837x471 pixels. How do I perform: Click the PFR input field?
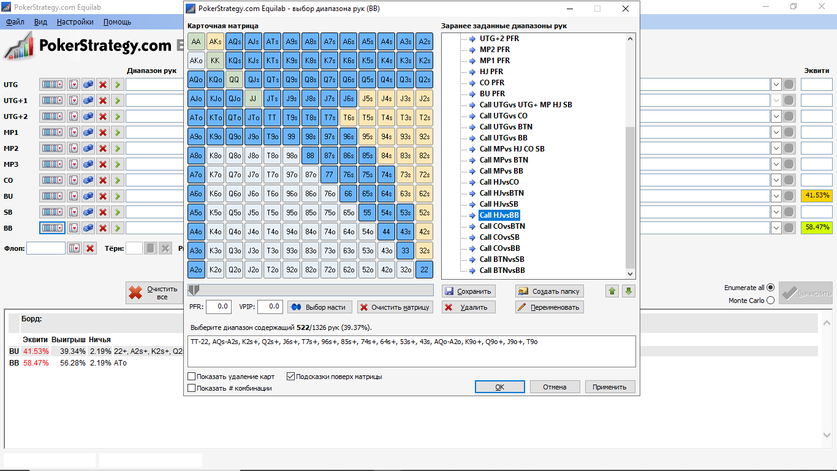[218, 307]
